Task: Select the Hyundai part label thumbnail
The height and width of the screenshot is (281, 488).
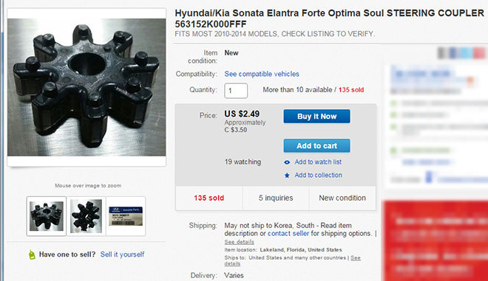Action: tap(126, 216)
